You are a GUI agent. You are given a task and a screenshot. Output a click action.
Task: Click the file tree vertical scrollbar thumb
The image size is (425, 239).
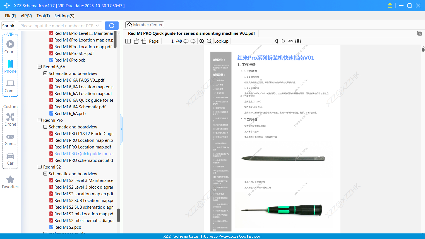(x=118, y=215)
